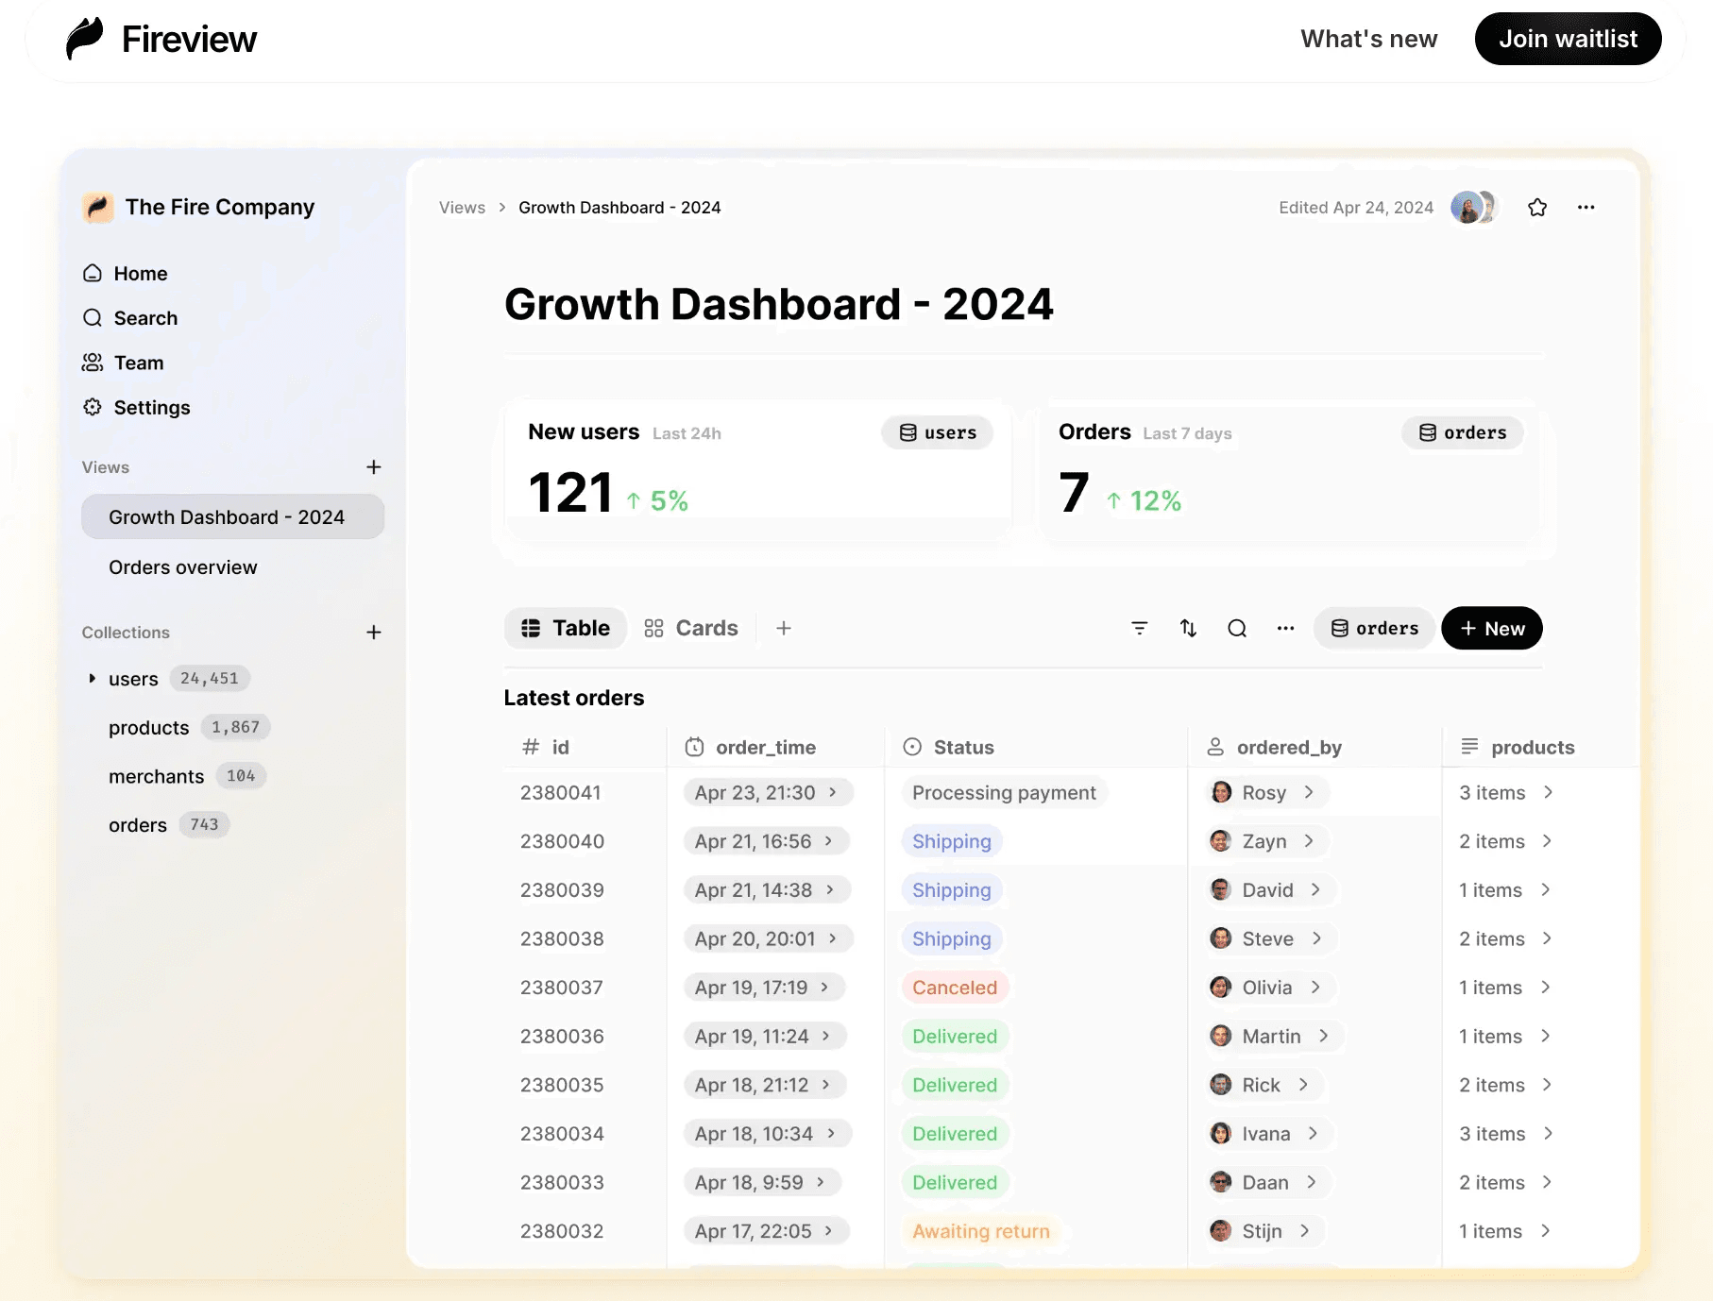Image resolution: width=1713 pixels, height=1301 pixels.
Task: Open the filter icon above the table
Action: coord(1139,629)
